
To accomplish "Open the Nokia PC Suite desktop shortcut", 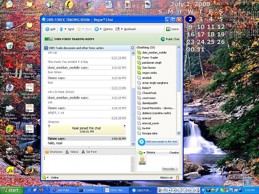I will tap(49, 7).
